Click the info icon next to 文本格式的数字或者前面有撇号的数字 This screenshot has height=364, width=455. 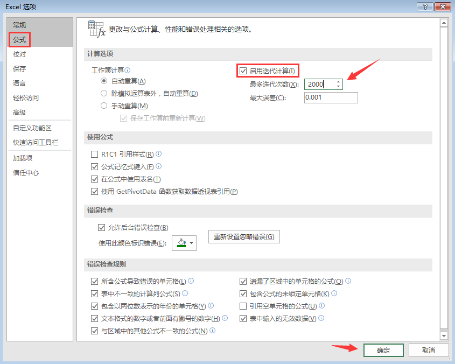pyautogui.click(x=225, y=318)
